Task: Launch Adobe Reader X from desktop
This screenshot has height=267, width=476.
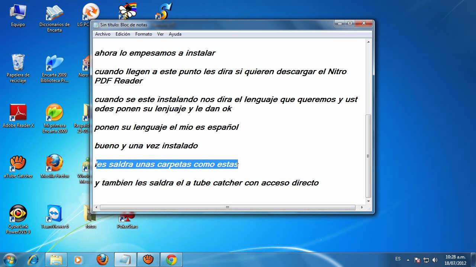Action: pos(18,116)
